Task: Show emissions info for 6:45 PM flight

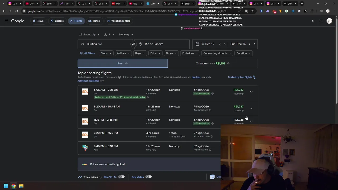Action: tap(210, 150)
